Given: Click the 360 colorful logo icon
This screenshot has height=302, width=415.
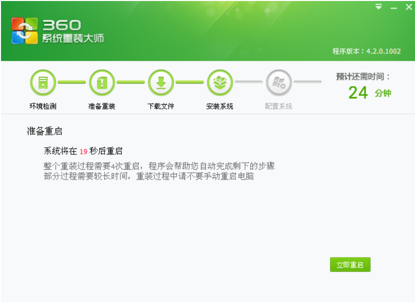Looking at the screenshot, I should (24, 31).
